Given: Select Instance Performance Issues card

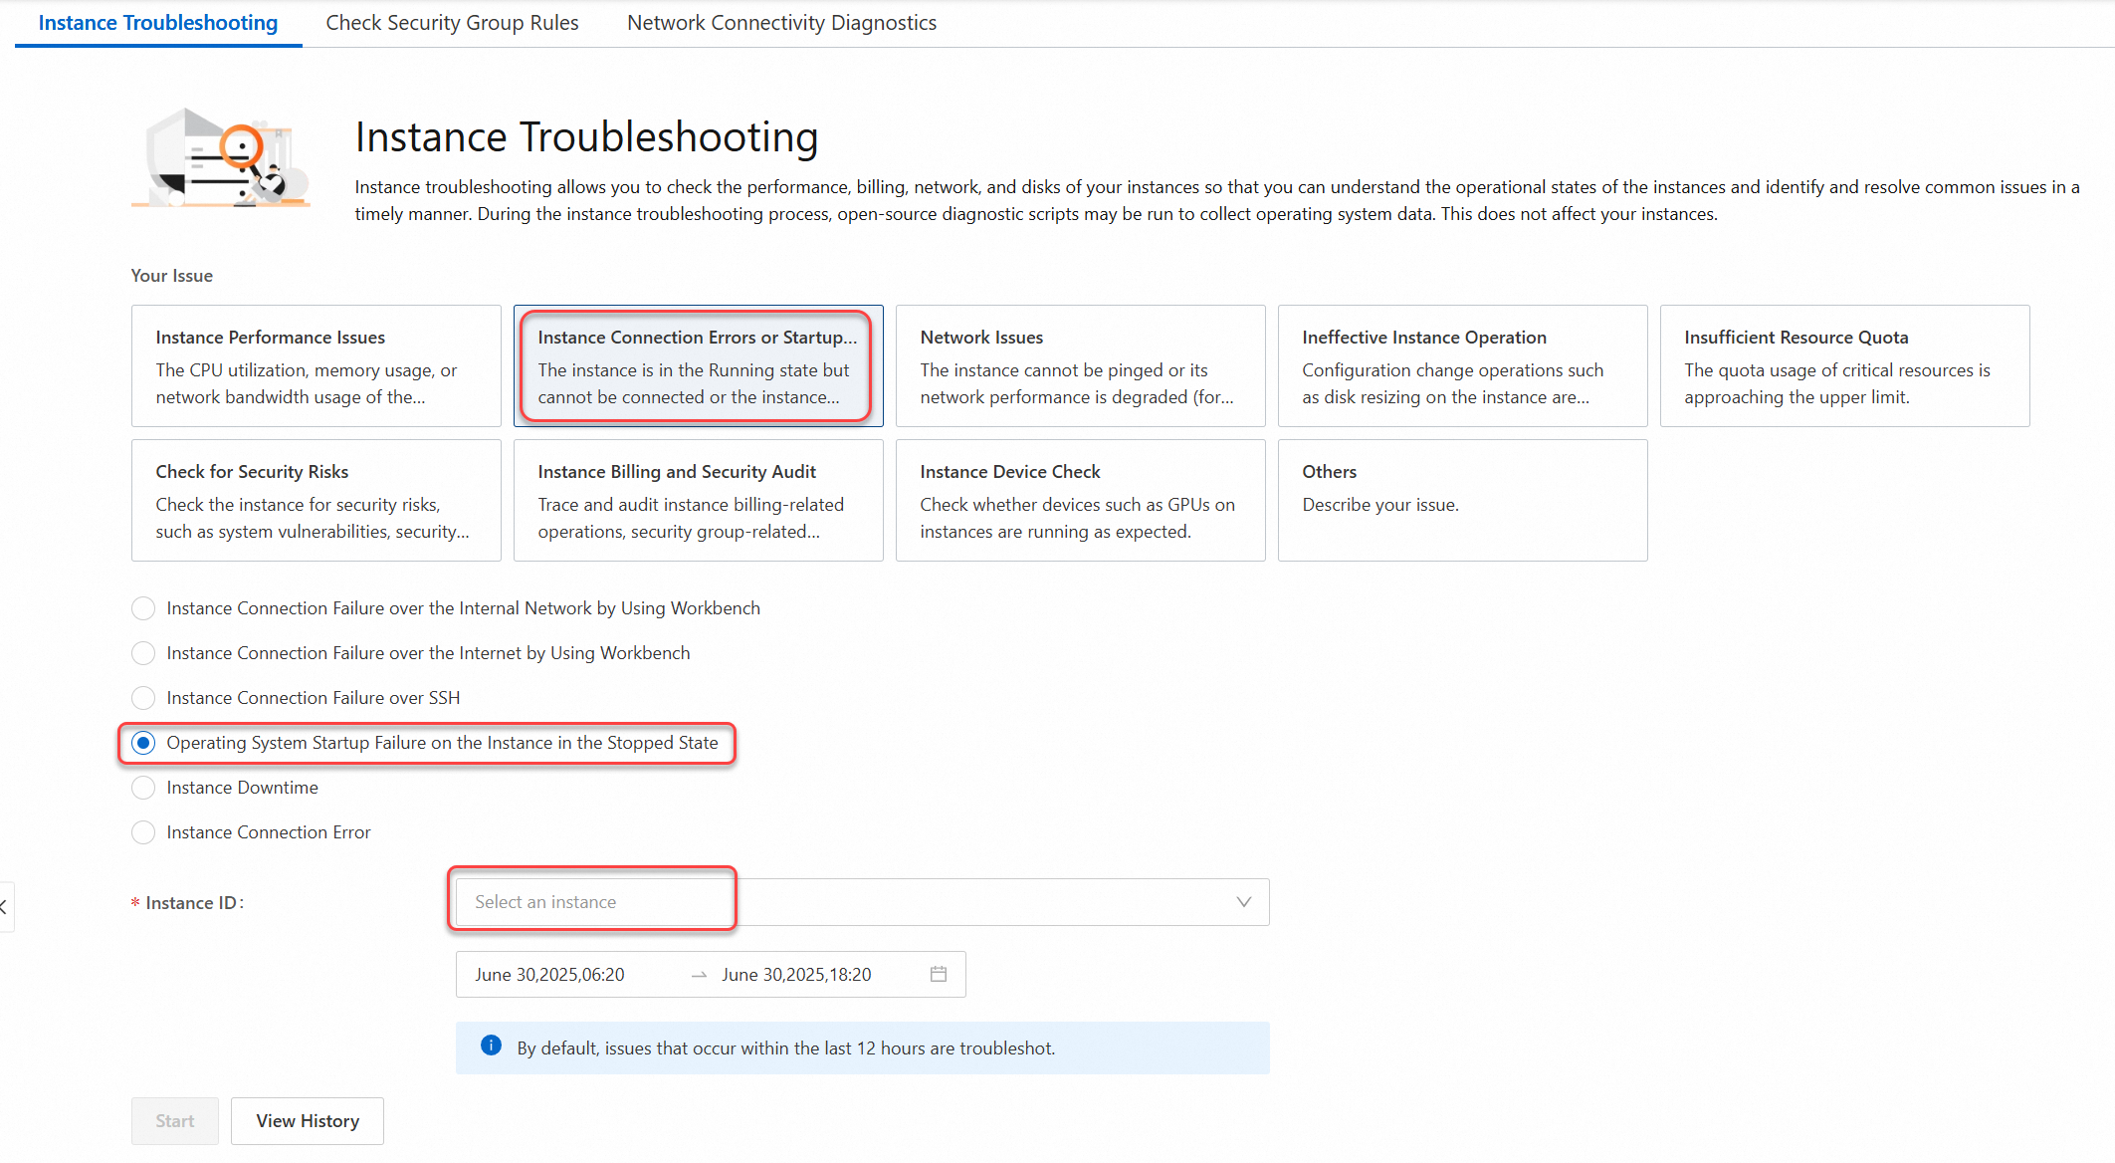Looking at the screenshot, I should tap(316, 366).
